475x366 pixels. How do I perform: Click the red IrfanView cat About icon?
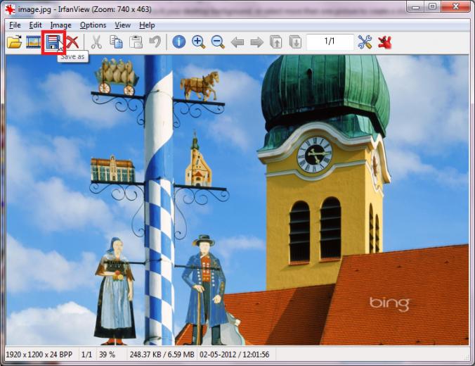385,42
